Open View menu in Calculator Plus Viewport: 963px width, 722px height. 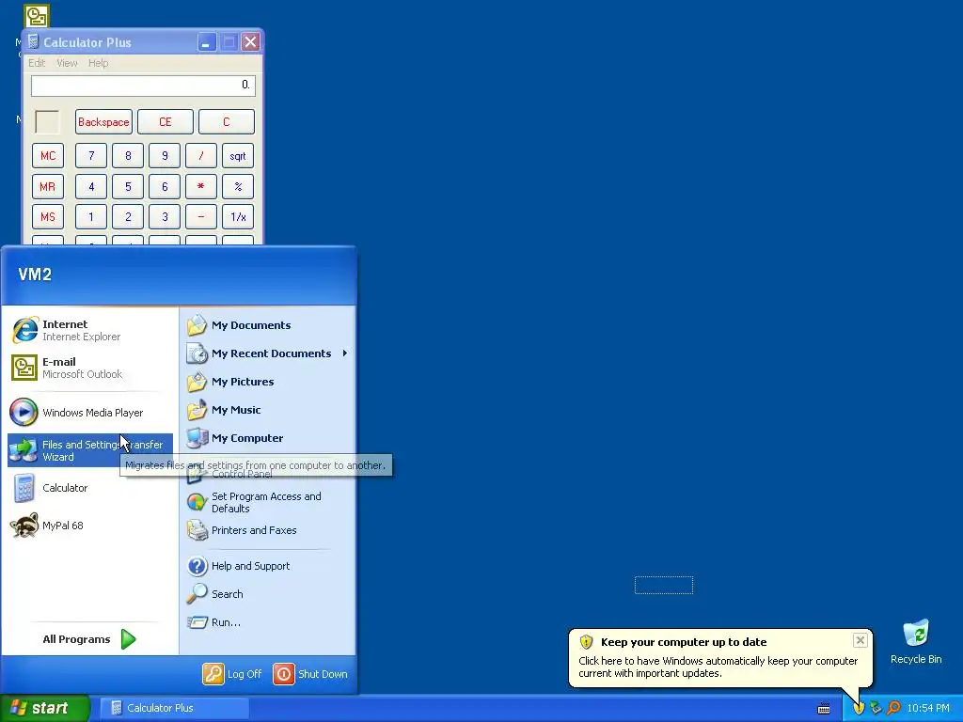coord(67,63)
